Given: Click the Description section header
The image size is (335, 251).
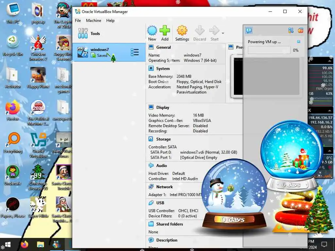Looking at the screenshot, I should coord(167,240).
